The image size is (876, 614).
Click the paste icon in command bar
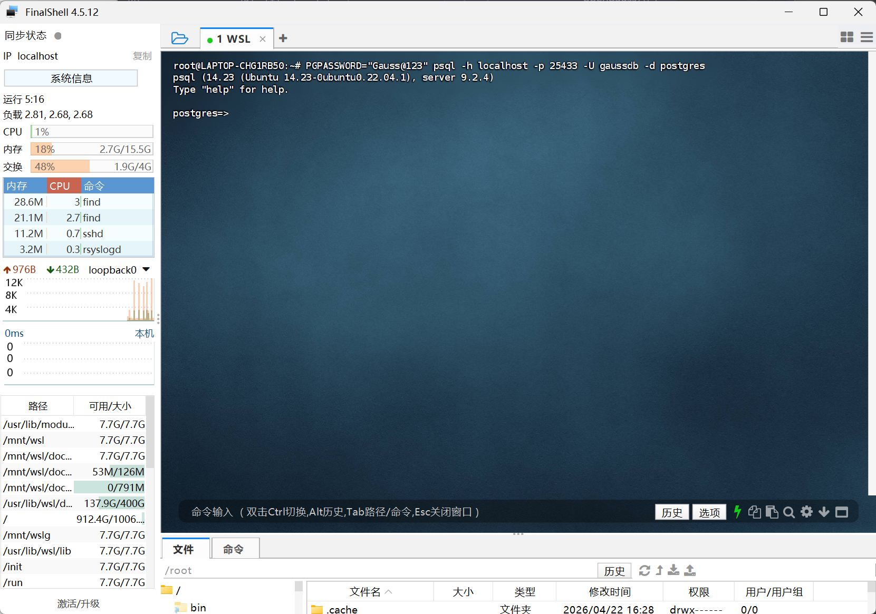(772, 512)
